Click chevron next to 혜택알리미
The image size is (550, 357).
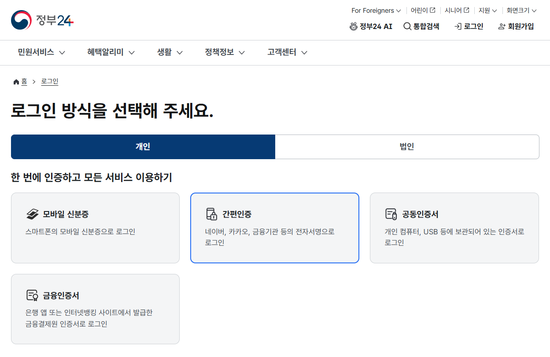click(x=132, y=53)
